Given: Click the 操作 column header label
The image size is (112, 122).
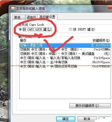Looking at the screenshot, I should coord(23,40).
